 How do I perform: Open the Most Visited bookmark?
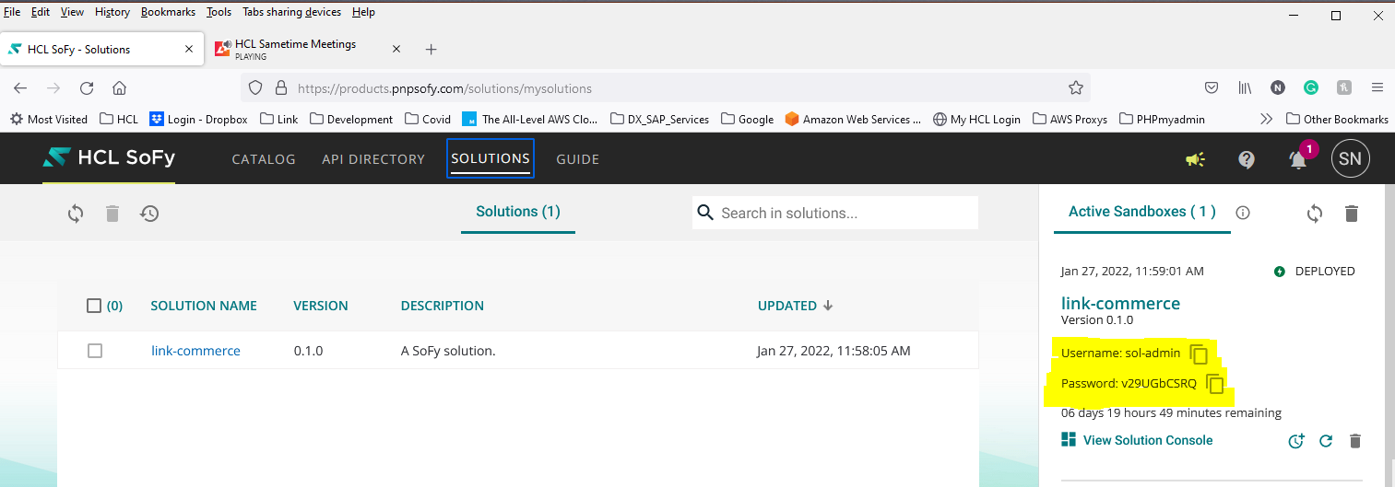(x=49, y=119)
